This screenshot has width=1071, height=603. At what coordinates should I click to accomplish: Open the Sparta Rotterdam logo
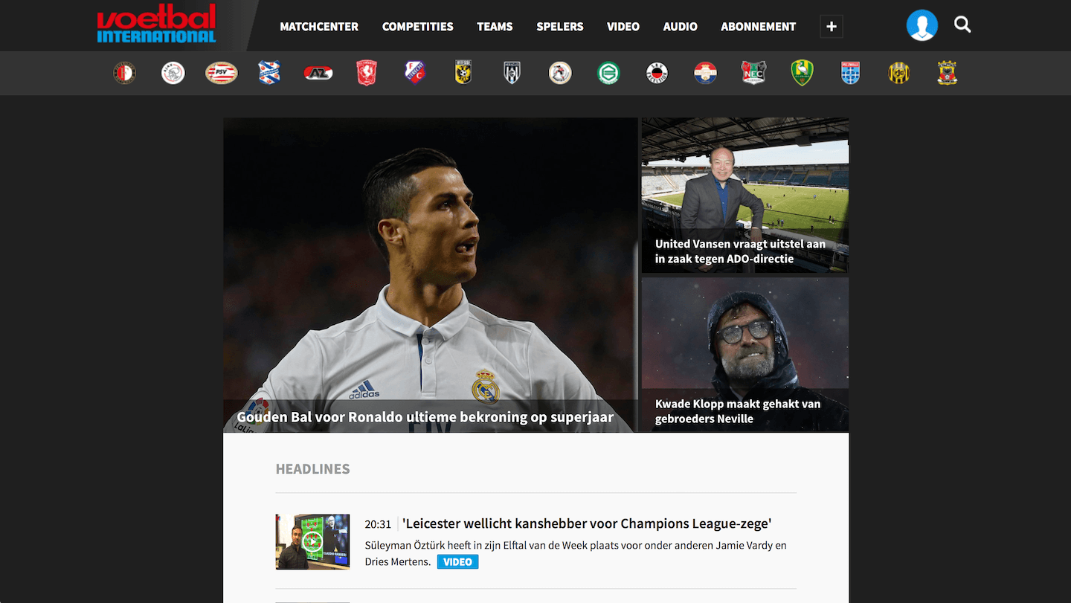(560, 73)
